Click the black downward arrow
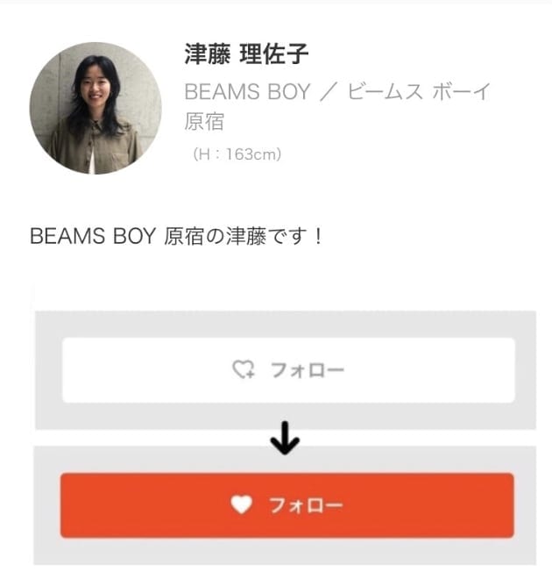 285,438
